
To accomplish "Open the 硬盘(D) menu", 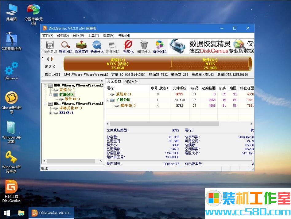I will (63, 35).
